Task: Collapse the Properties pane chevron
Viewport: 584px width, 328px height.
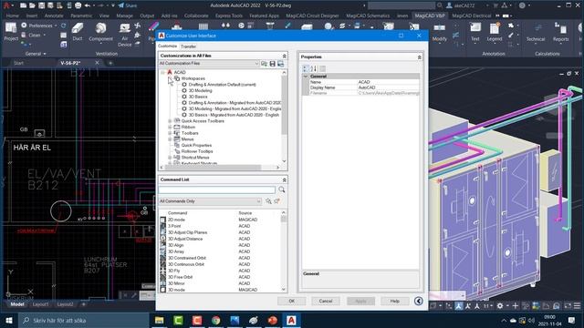Action: tap(420, 57)
